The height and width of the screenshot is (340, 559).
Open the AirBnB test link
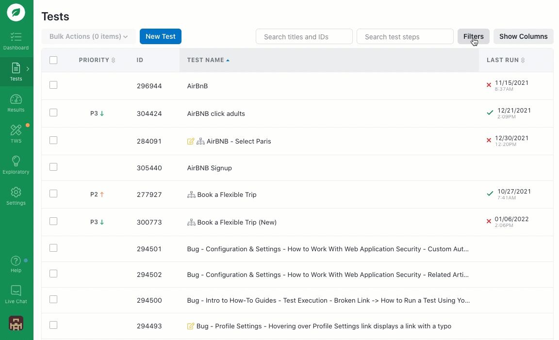[x=197, y=86]
